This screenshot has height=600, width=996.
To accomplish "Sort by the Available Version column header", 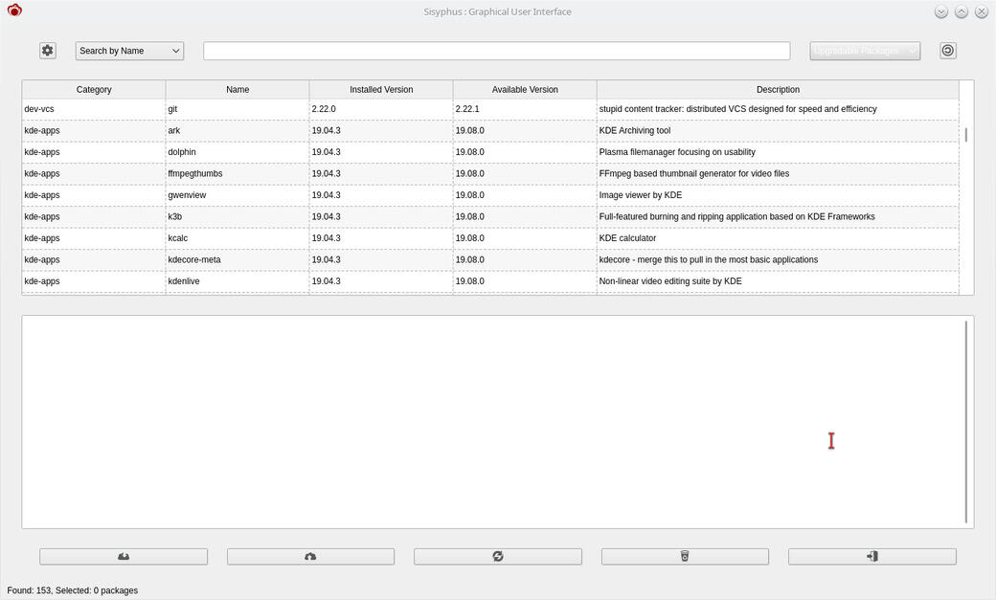I will pyautogui.click(x=525, y=90).
